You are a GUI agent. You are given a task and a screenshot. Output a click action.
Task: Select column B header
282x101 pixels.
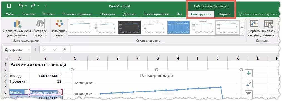(x=46, y=58)
